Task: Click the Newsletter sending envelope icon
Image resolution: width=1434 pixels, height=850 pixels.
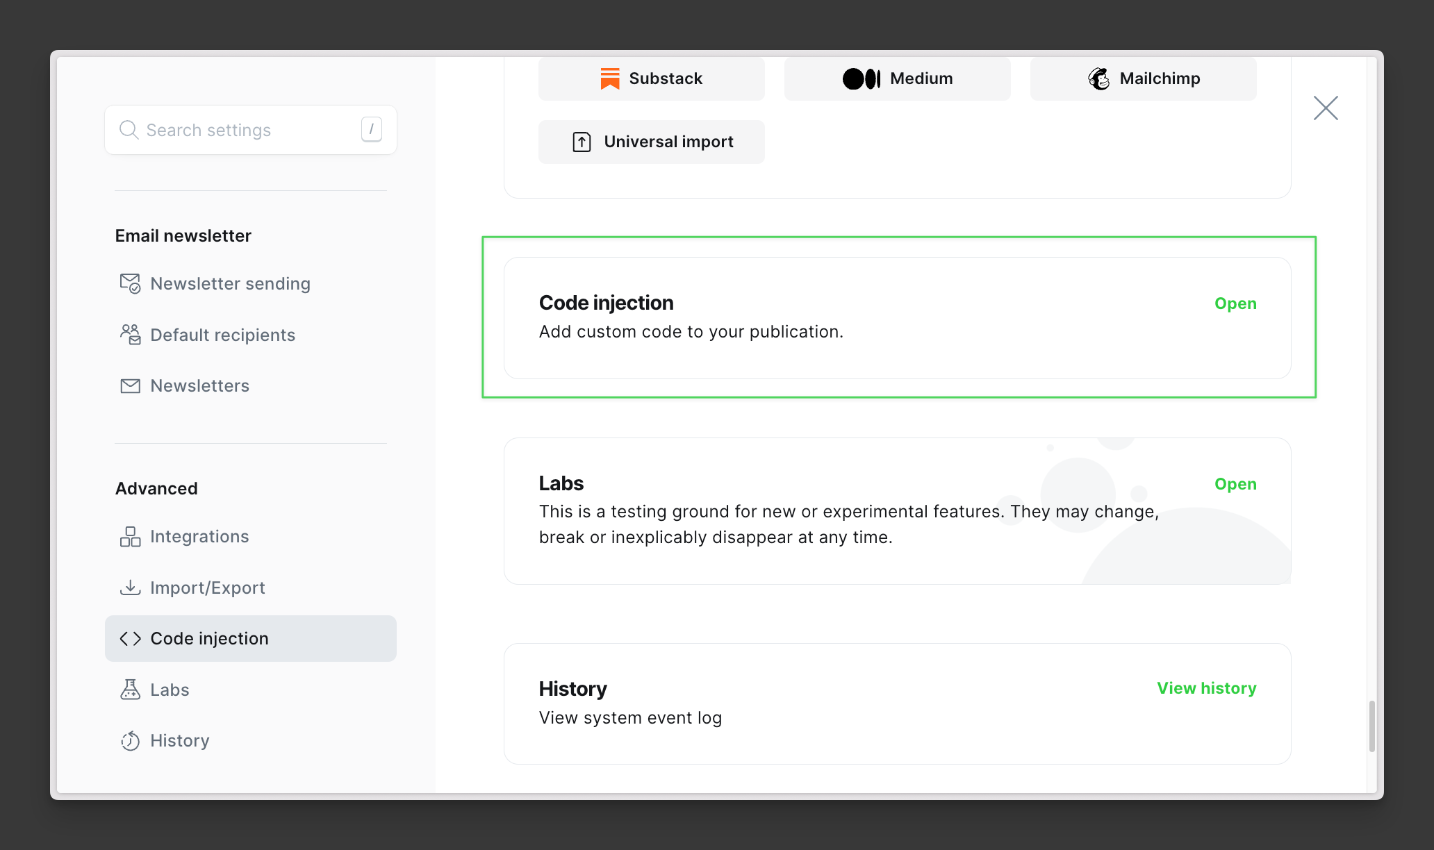Action: [x=130, y=283]
